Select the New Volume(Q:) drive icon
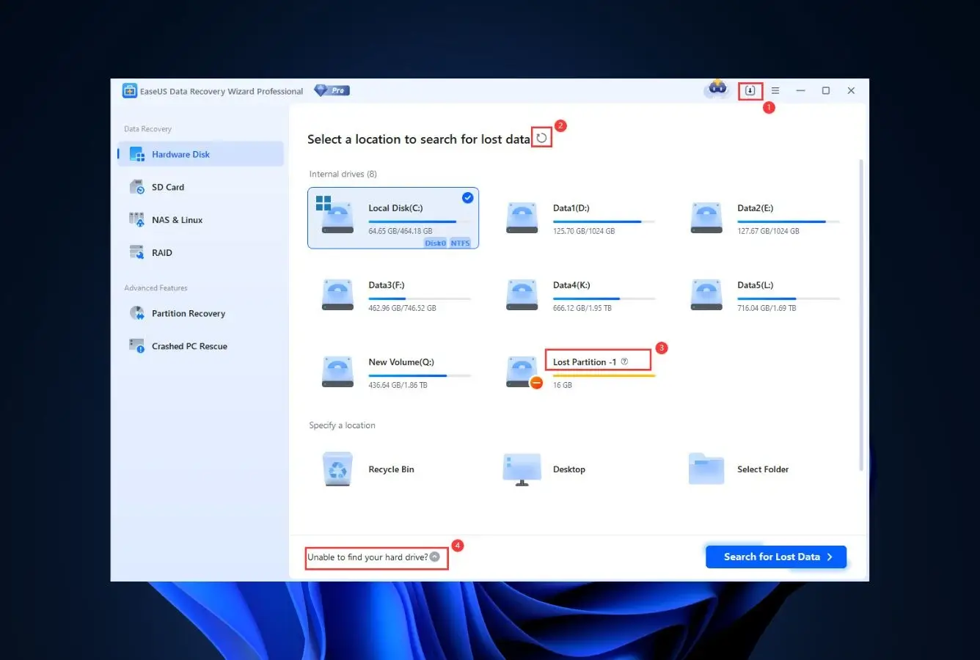 click(x=337, y=372)
